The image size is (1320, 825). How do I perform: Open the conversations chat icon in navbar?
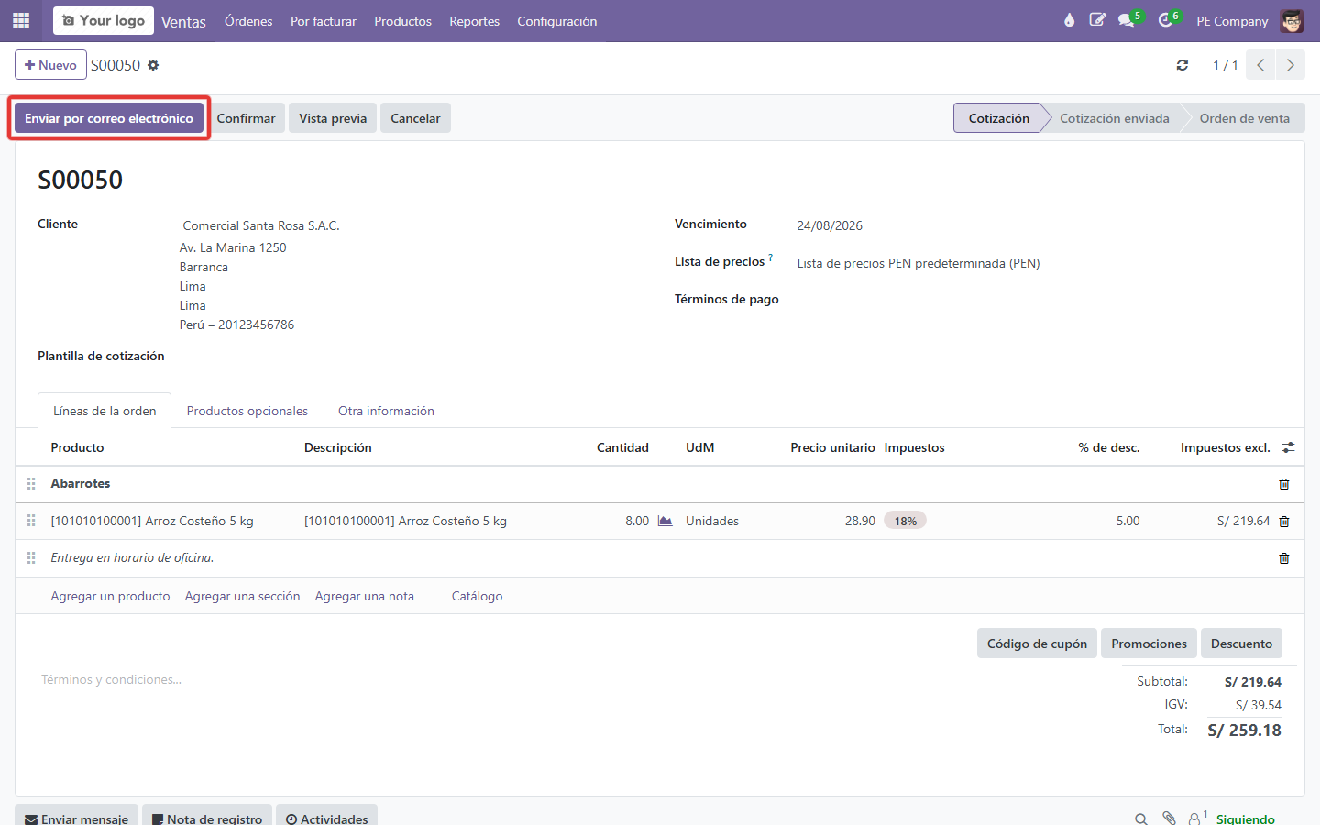1127,20
